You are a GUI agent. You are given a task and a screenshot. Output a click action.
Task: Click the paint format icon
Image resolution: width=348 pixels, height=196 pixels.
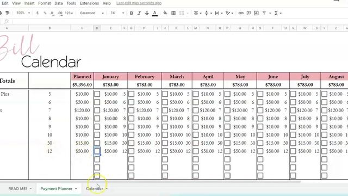tap(7, 13)
